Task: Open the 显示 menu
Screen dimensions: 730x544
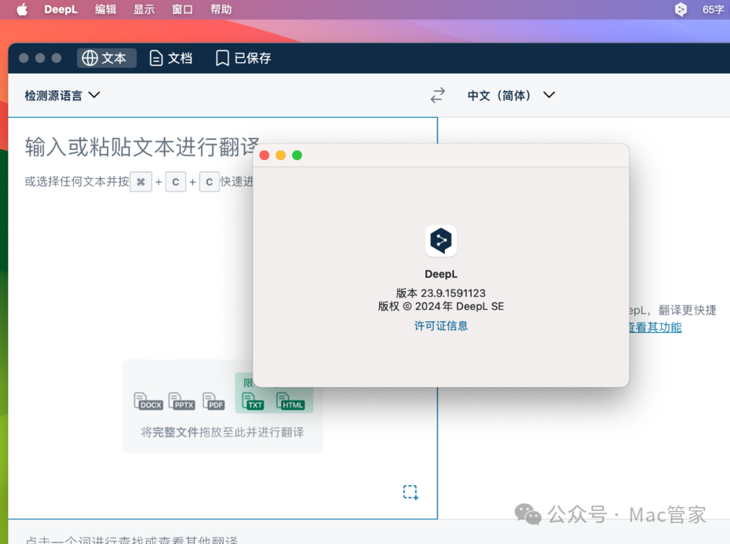Action: 144,9
